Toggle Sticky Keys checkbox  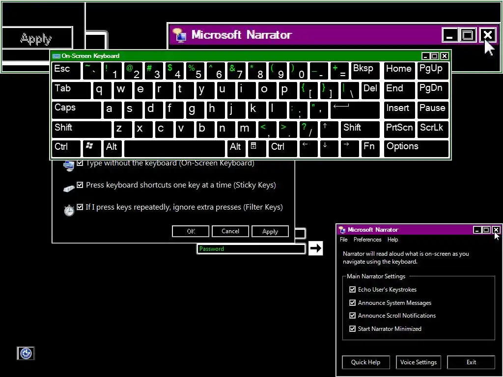tap(80, 185)
